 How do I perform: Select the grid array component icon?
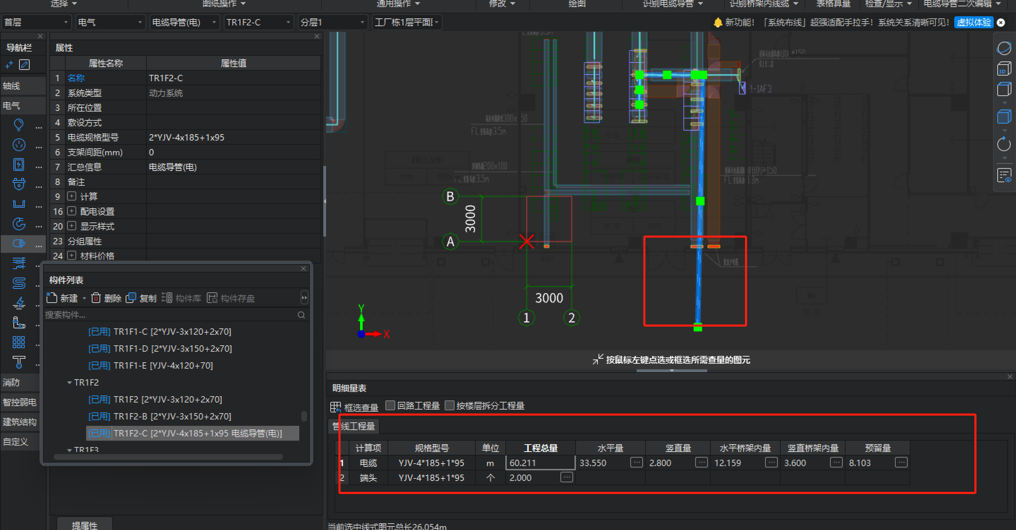pos(19,342)
